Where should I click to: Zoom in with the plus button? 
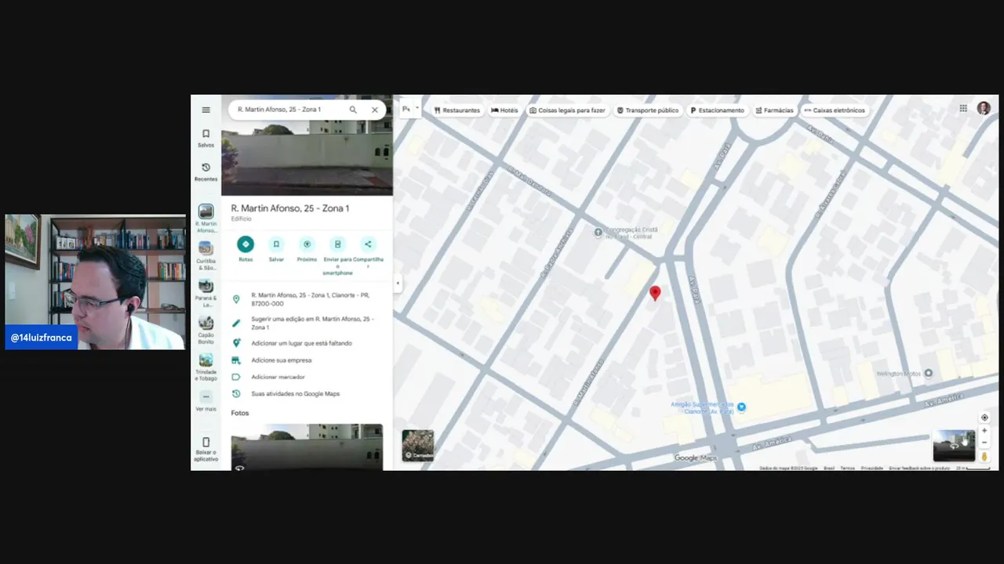coord(984,431)
